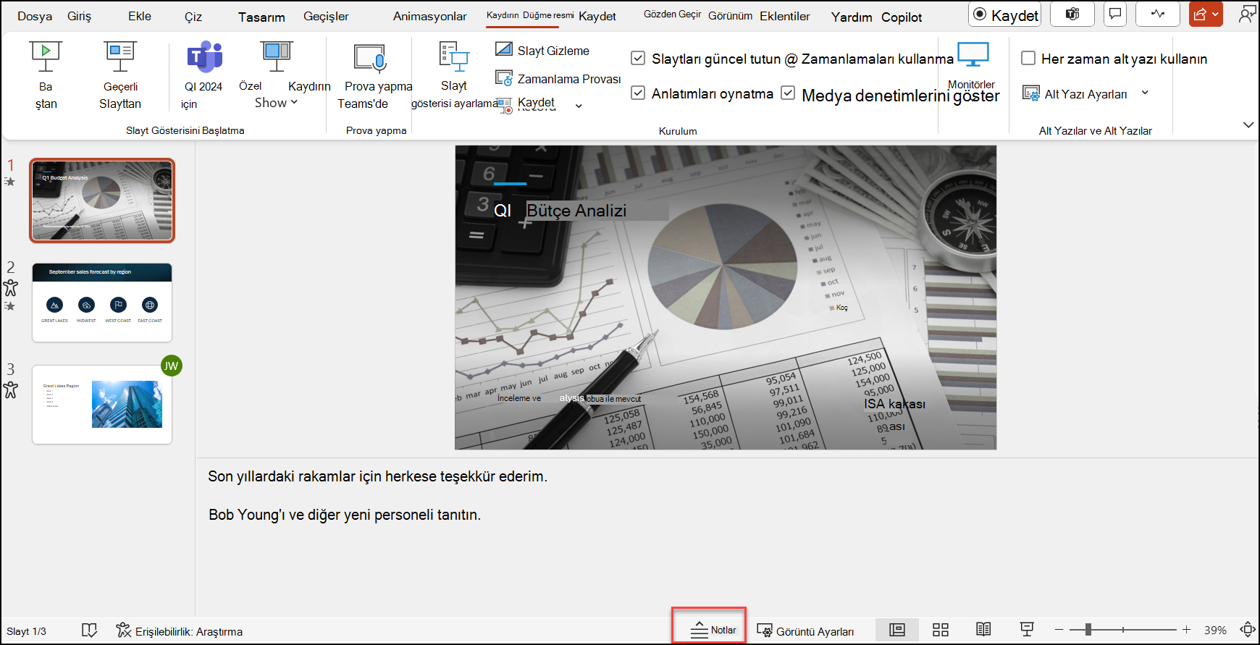Click the Teams button in title bar

[x=1072, y=14]
